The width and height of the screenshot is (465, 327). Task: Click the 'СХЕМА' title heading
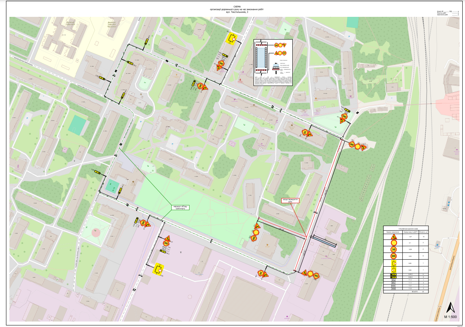pos(237,6)
